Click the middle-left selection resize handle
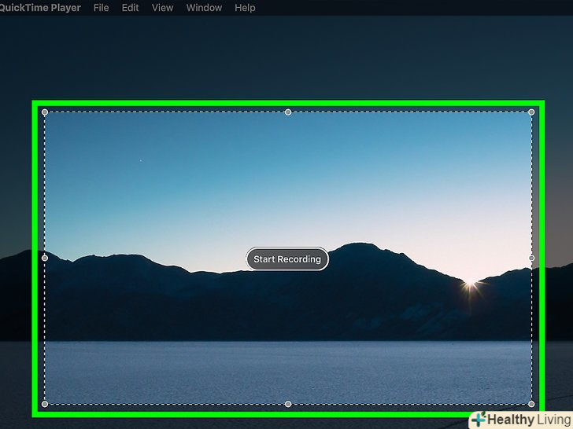The width and height of the screenshot is (573, 429). pos(45,258)
